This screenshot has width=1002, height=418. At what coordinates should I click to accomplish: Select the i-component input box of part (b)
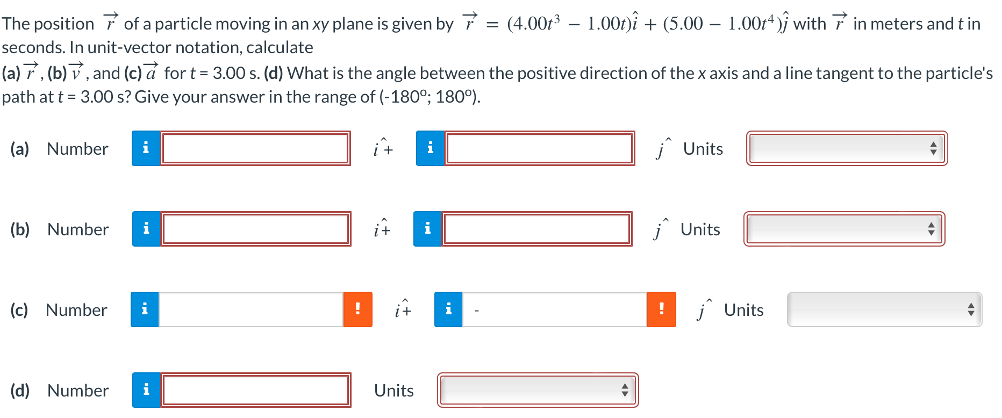click(255, 229)
